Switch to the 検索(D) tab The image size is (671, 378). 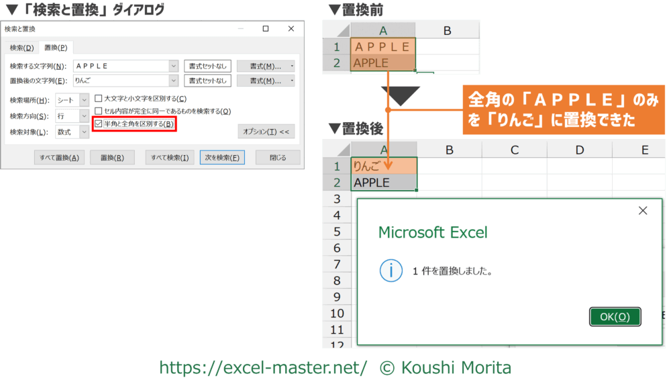(21, 48)
